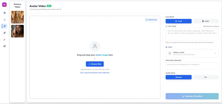Screen dimensions: 222x104
Task: Focus the Your Script text area
Action: (192, 34)
